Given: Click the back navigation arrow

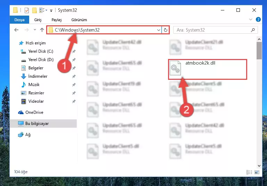Looking at the screenshot, I should 16,30.
